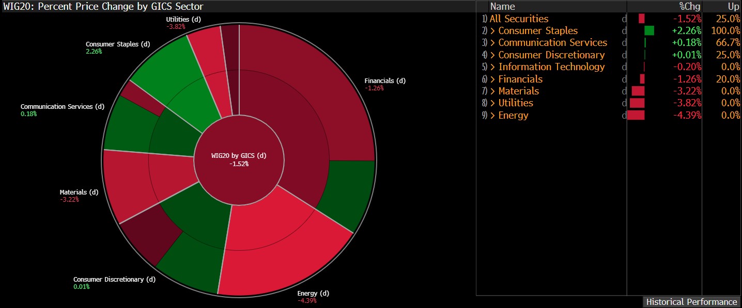This screenshot has width=742, height=308.
Task: Click the -3.82% value in the table
Action: tap(687, 103)
